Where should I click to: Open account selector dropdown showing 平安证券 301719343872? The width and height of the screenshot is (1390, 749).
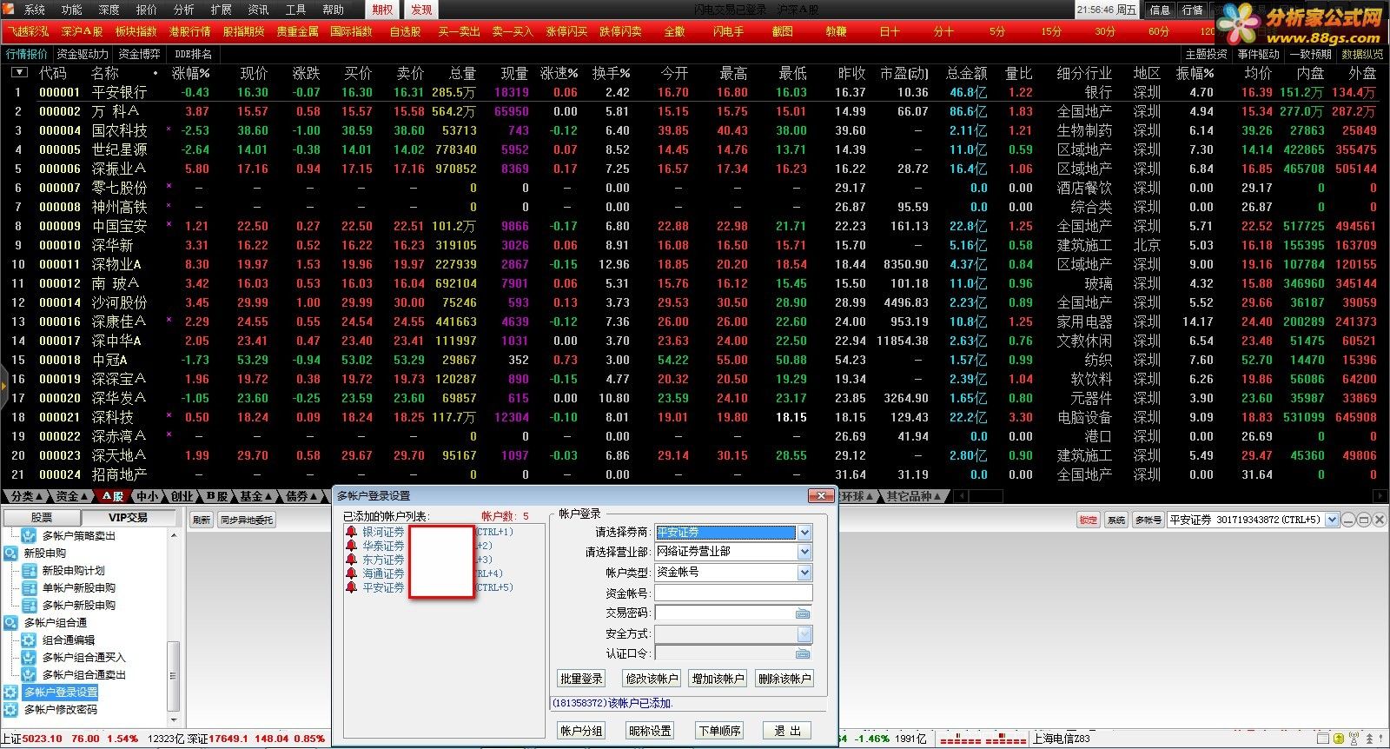click(1330, 520)
